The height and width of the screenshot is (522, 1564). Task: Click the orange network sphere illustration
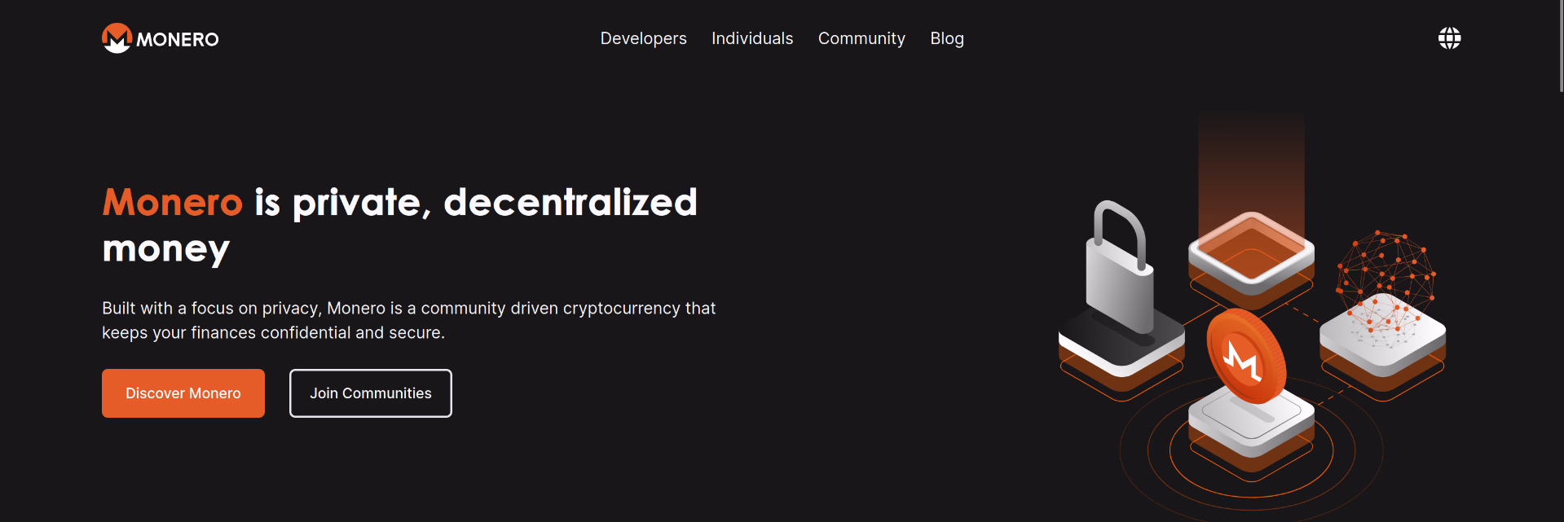(x=1386, y=282)
